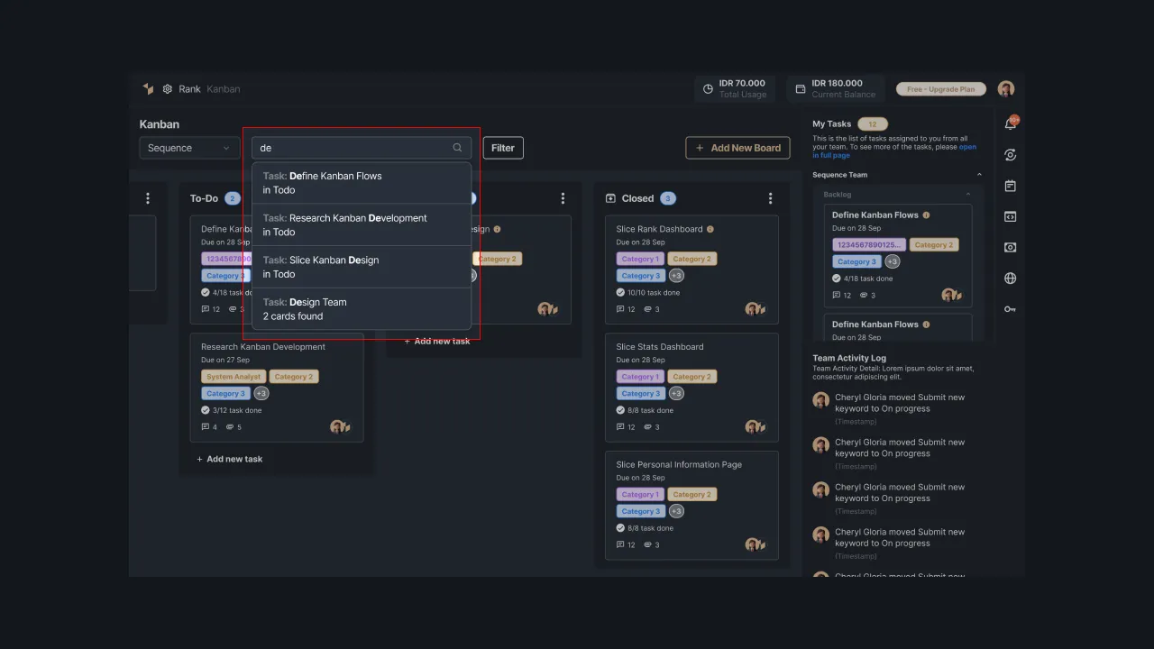Screen dimensions: 1154x649
Task: Click the settings gear beside Rank
Action: pyautogui.click(x=168, y=88)
